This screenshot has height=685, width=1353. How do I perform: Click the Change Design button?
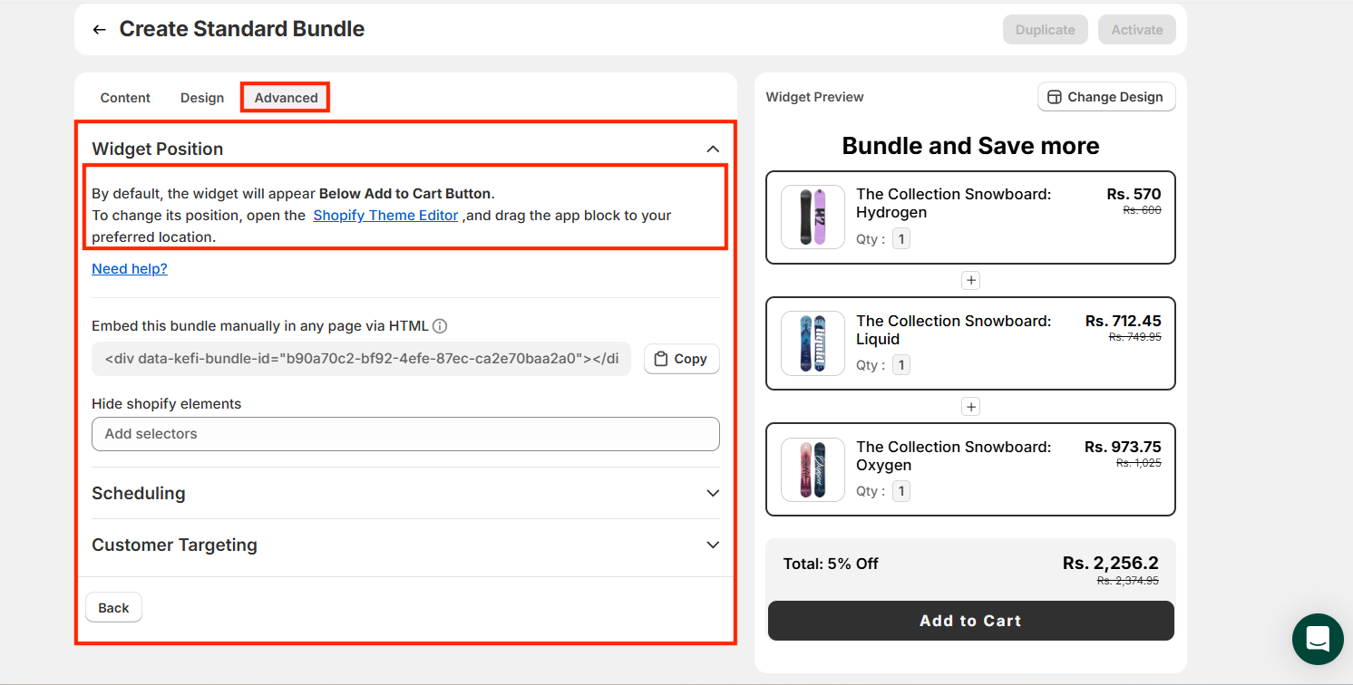(x=1105, y=97)
